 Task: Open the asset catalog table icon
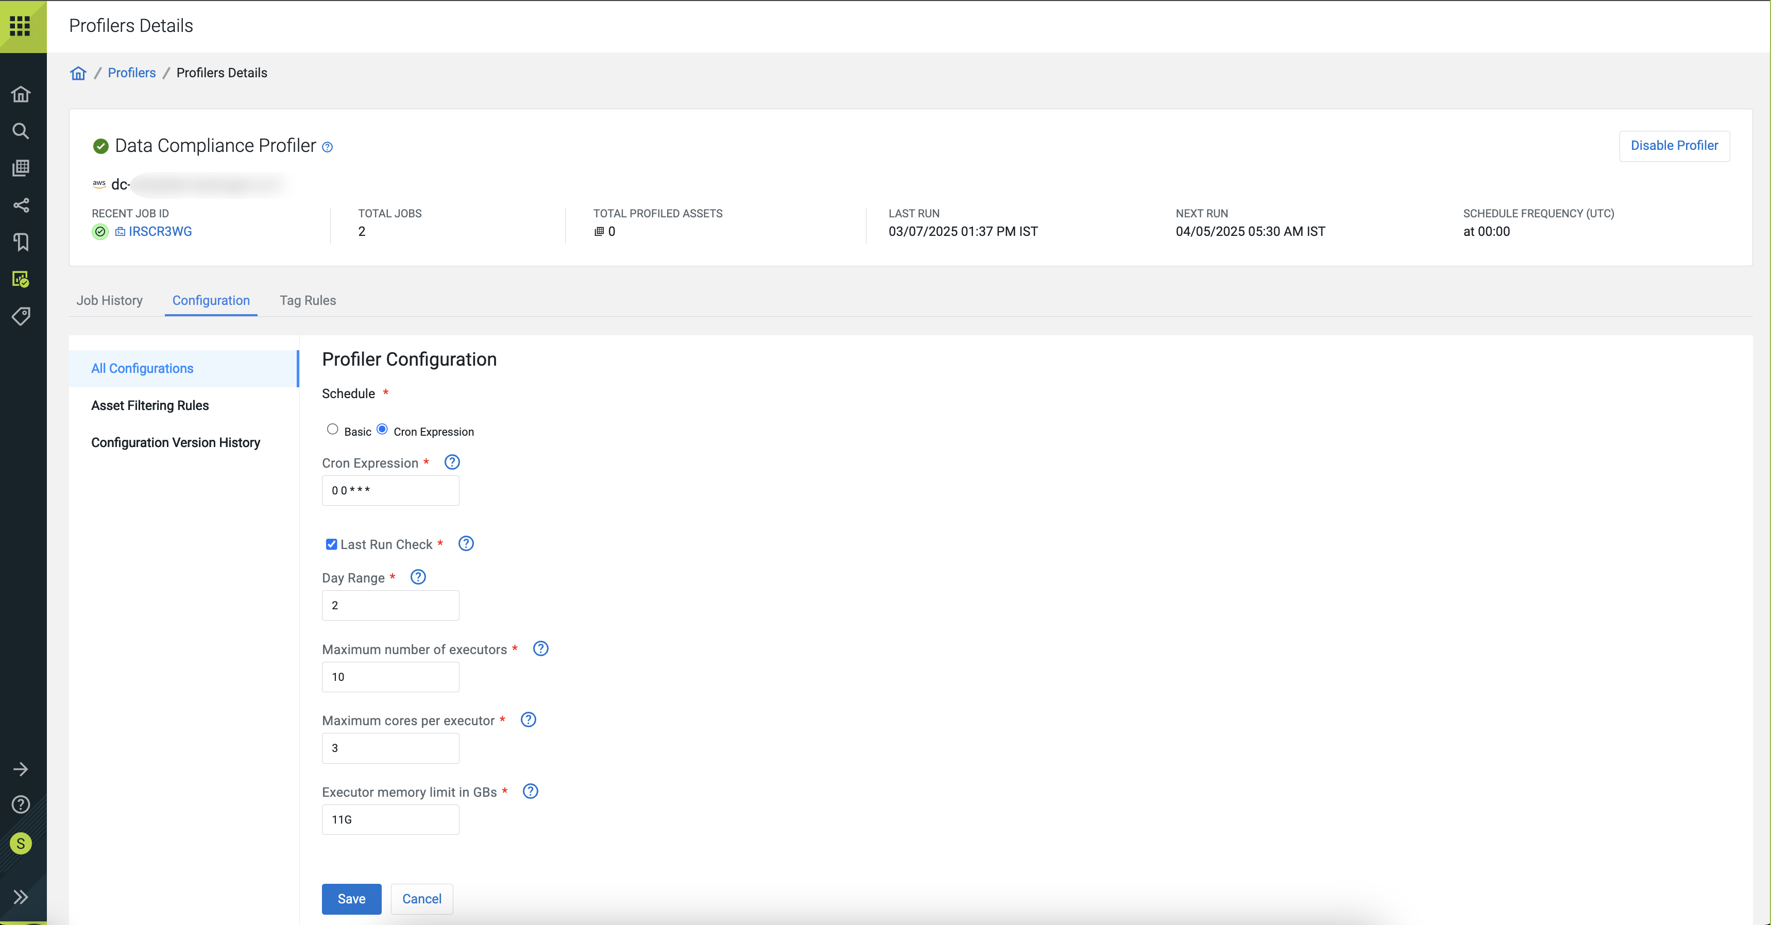tap(21, 168)
